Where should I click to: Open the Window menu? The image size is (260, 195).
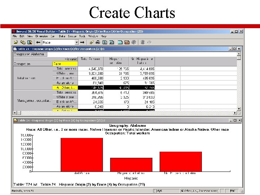point(93,36)
